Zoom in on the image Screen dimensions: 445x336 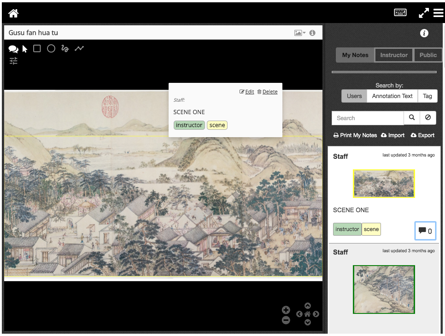tap(286, 310)
